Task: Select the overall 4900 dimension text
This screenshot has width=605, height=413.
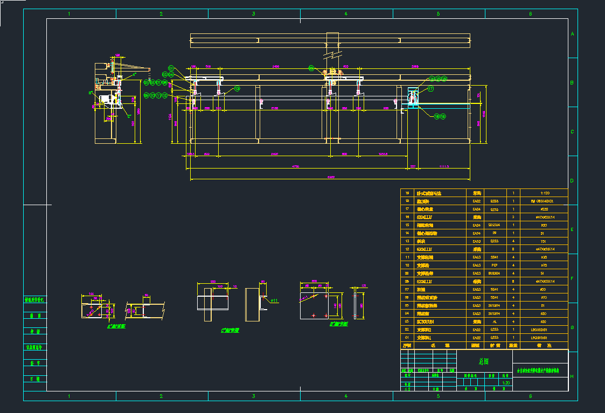Action: point(331,177)
